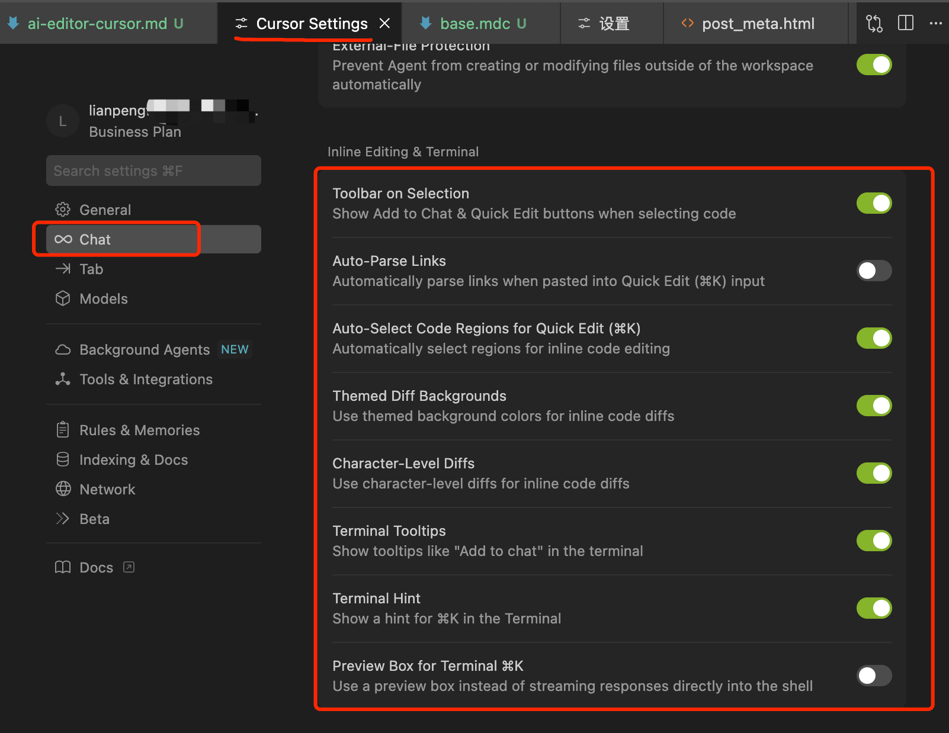
Task: Open Network settings section
Action: coord(153,489)
